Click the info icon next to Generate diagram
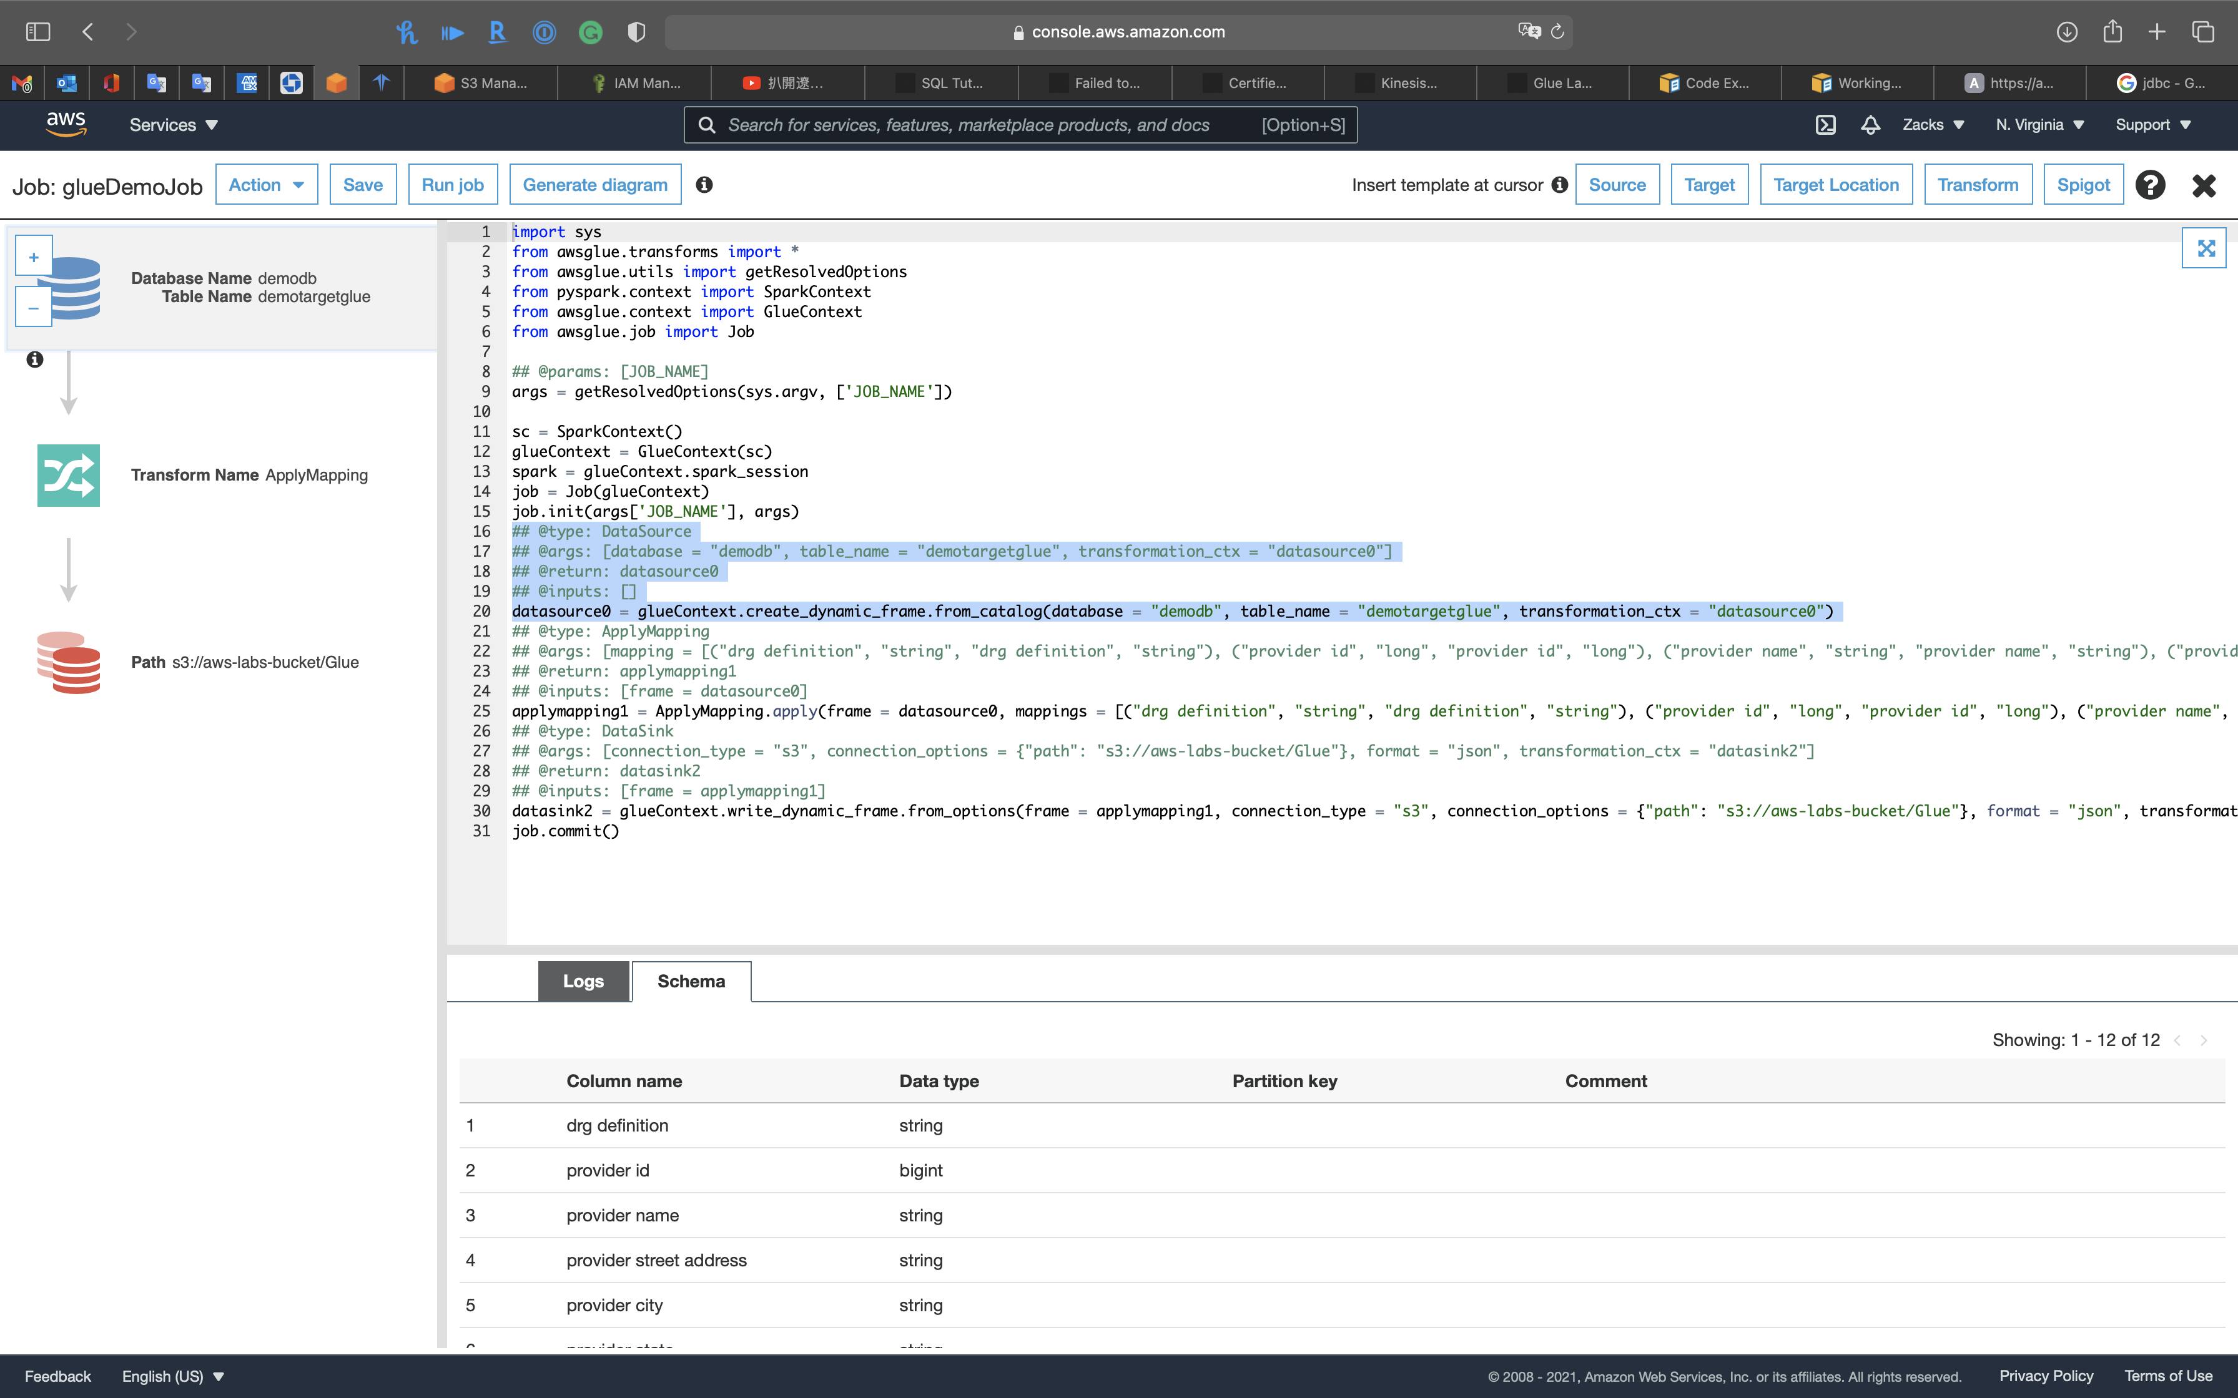This screenshot has width=2238, height=1398. click(704, 185)
